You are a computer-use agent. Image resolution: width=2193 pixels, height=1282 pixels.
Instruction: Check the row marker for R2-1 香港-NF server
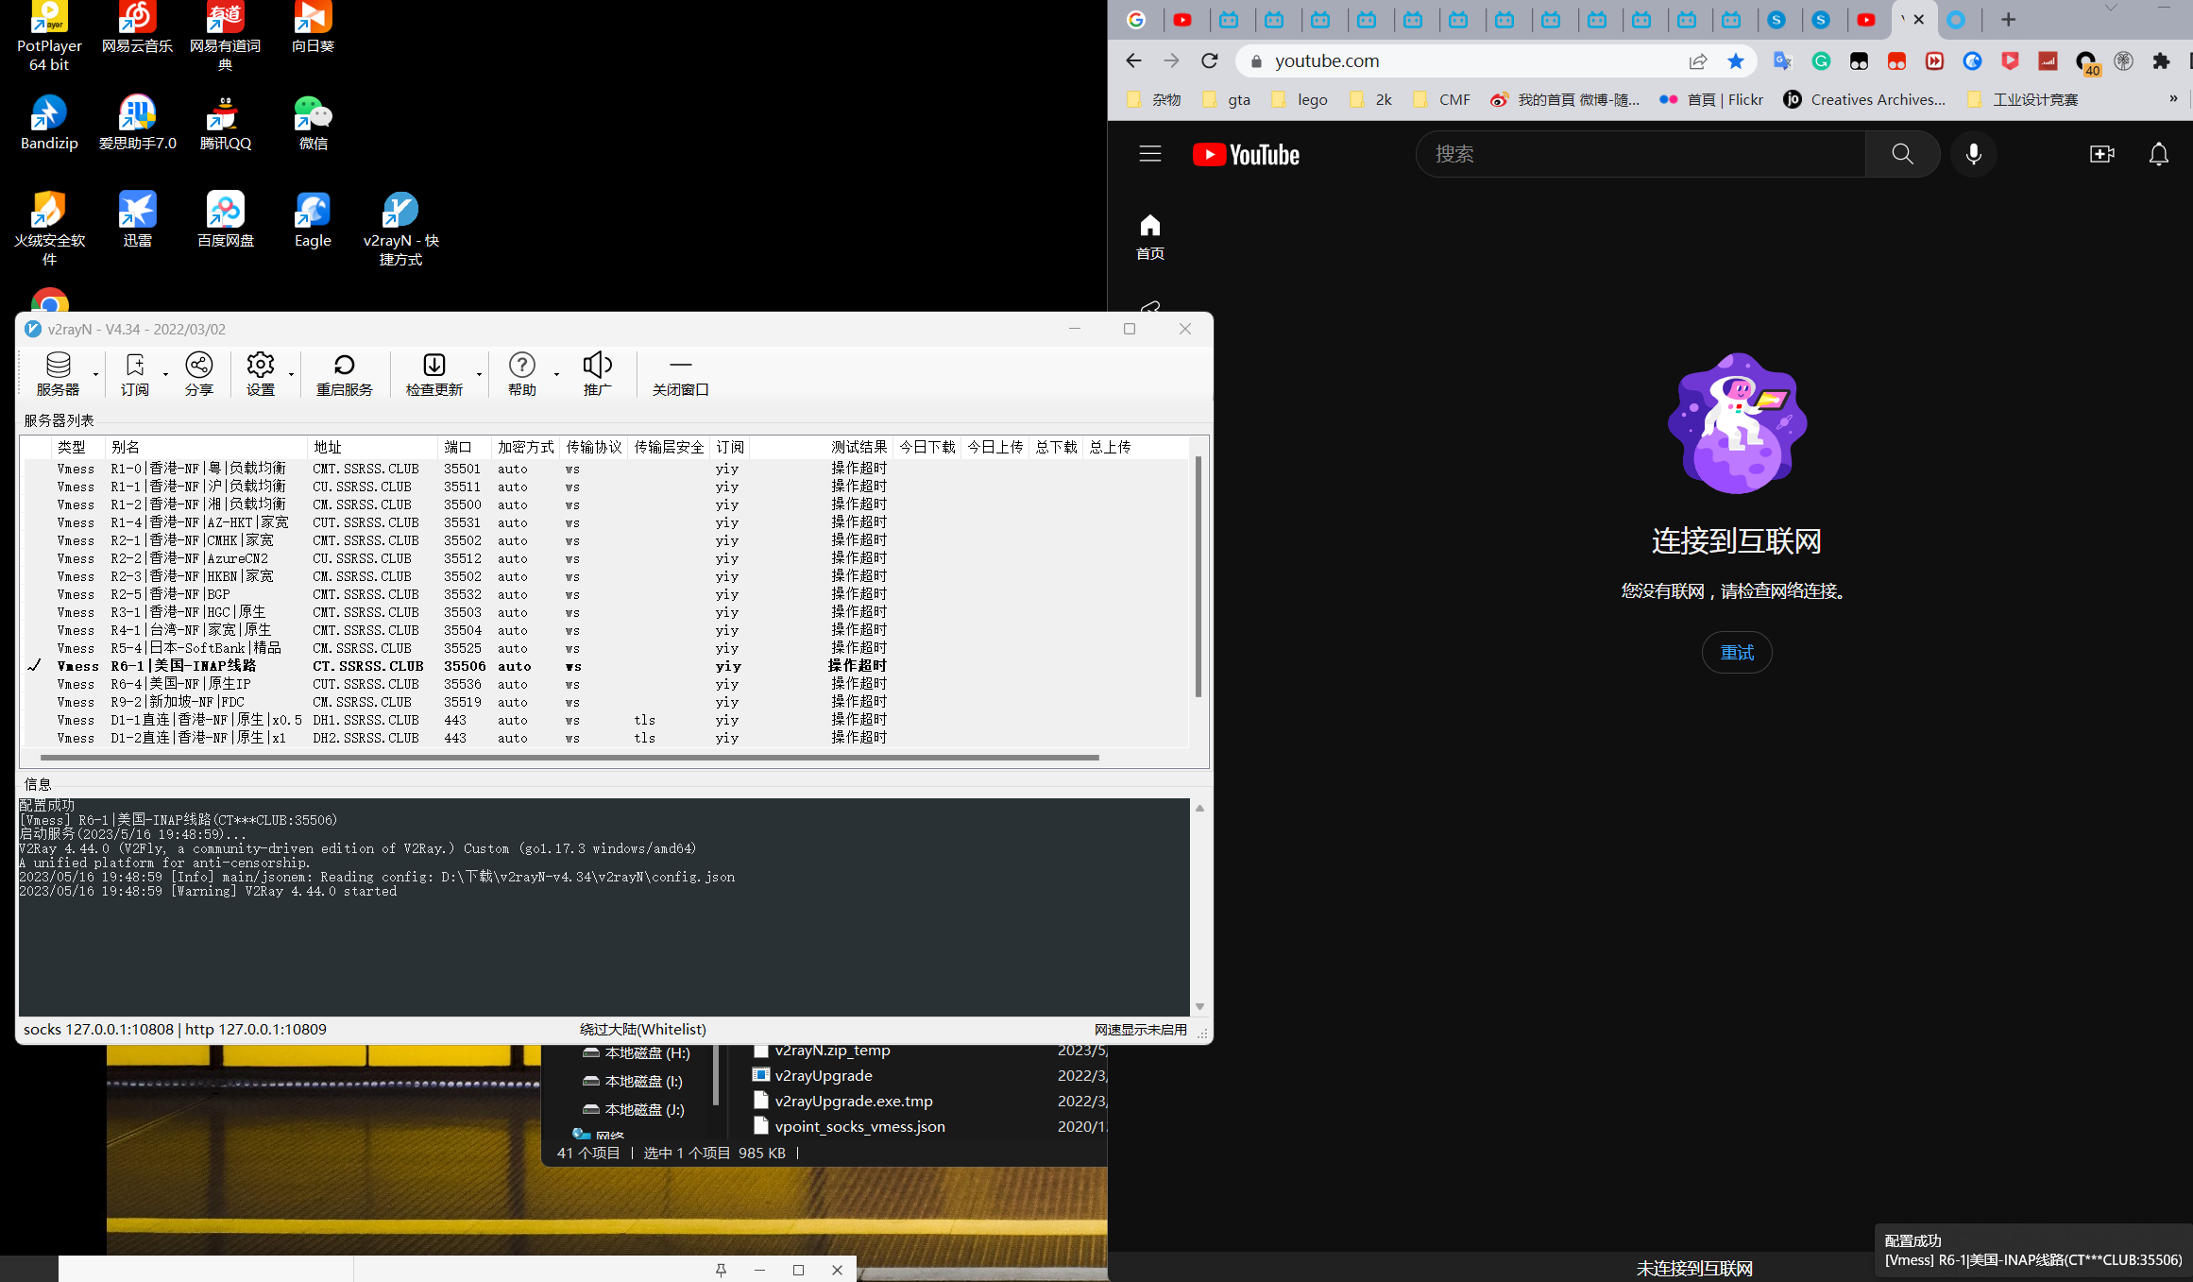(35, 539)
